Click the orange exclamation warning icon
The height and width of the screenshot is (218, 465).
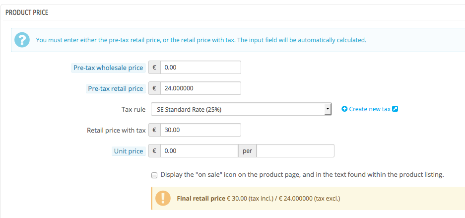coord(163,198)
